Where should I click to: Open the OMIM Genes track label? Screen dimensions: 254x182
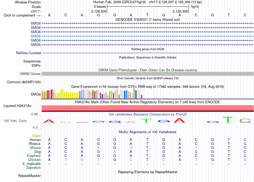(30, 74)
